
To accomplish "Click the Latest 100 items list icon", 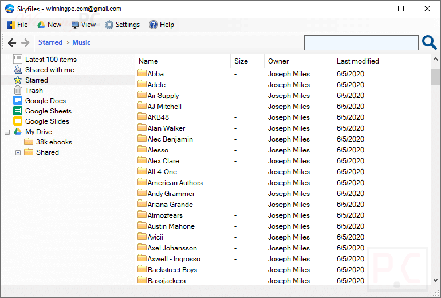I will tap(18, 60).
